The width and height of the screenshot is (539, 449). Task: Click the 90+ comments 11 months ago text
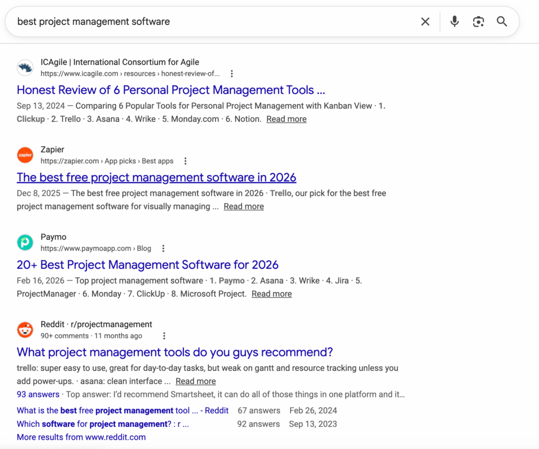pos(91,336)
